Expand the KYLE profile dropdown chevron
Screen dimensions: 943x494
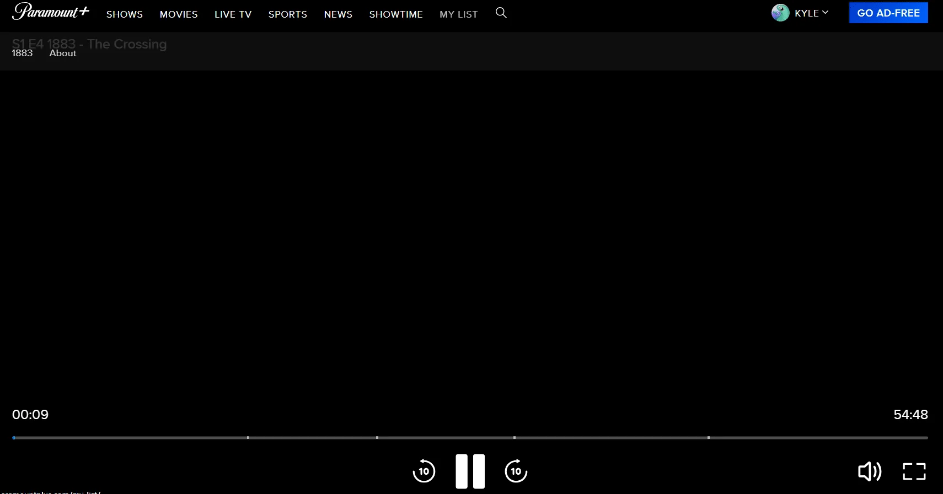coord(825,13)
